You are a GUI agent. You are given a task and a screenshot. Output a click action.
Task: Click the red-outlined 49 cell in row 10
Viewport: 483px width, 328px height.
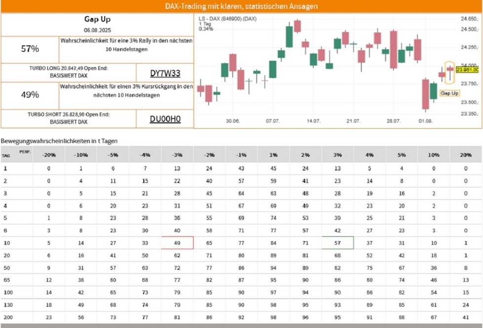177,243
